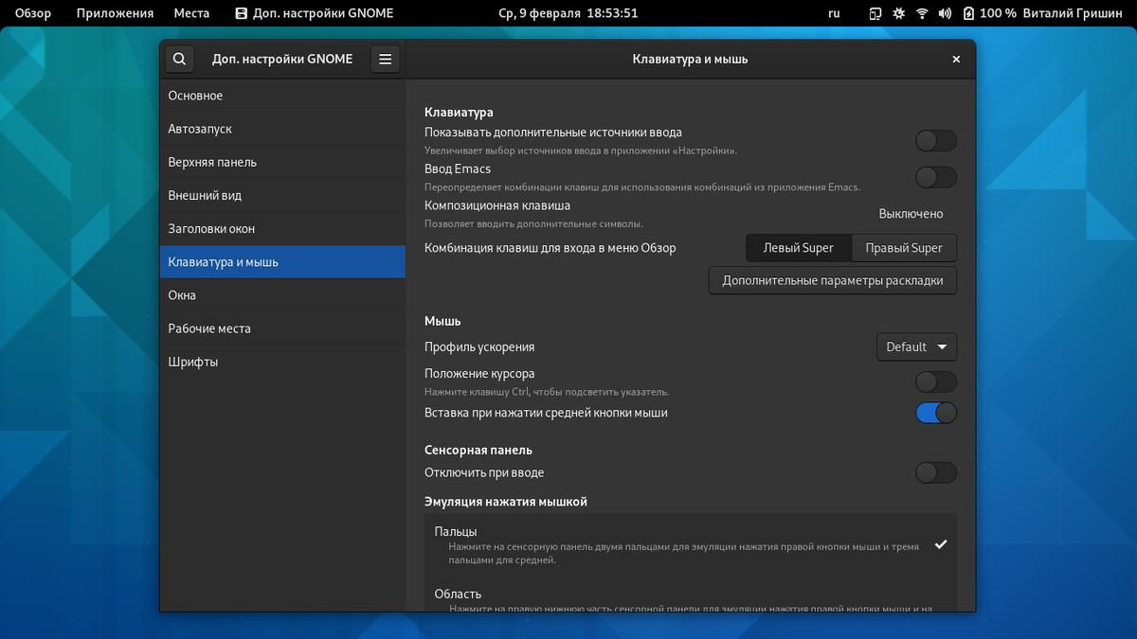Toggle the Положение курсора switch

pyautogui.click(x=936, y=382)
